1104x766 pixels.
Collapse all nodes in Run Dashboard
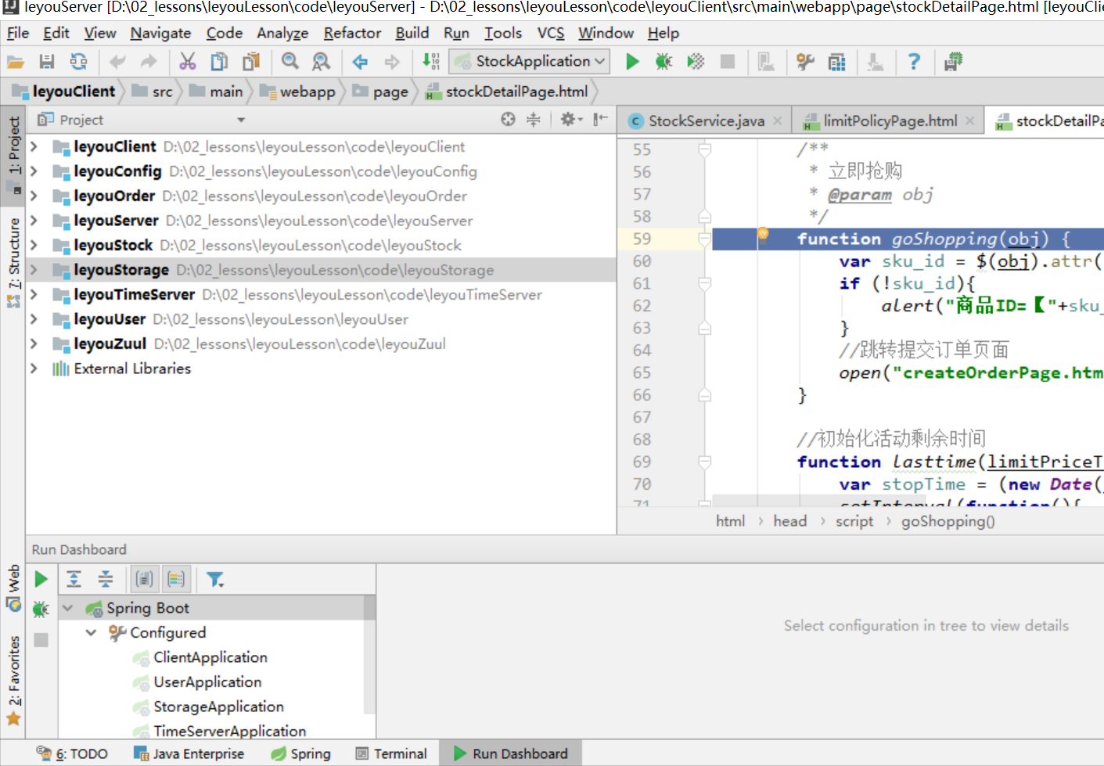(x=106, y=579)
